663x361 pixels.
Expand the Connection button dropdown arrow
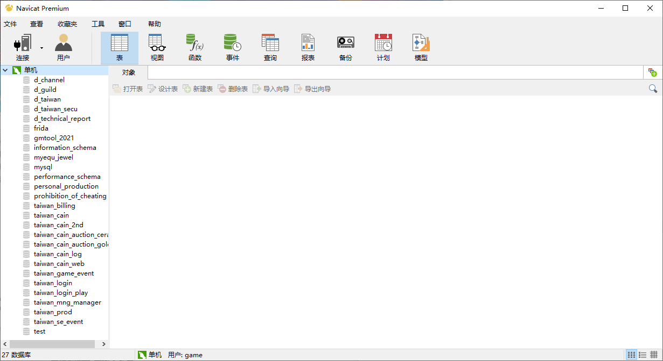(41, 48)
